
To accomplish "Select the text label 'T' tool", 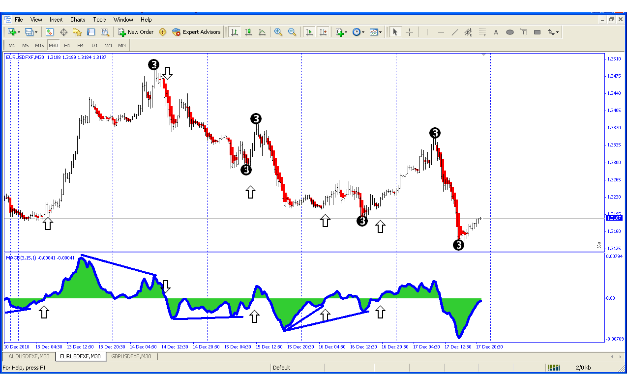I will pos(524,32).
